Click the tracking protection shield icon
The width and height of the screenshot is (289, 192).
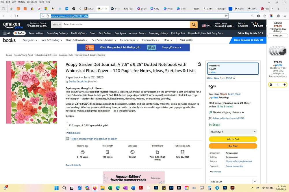43,16
